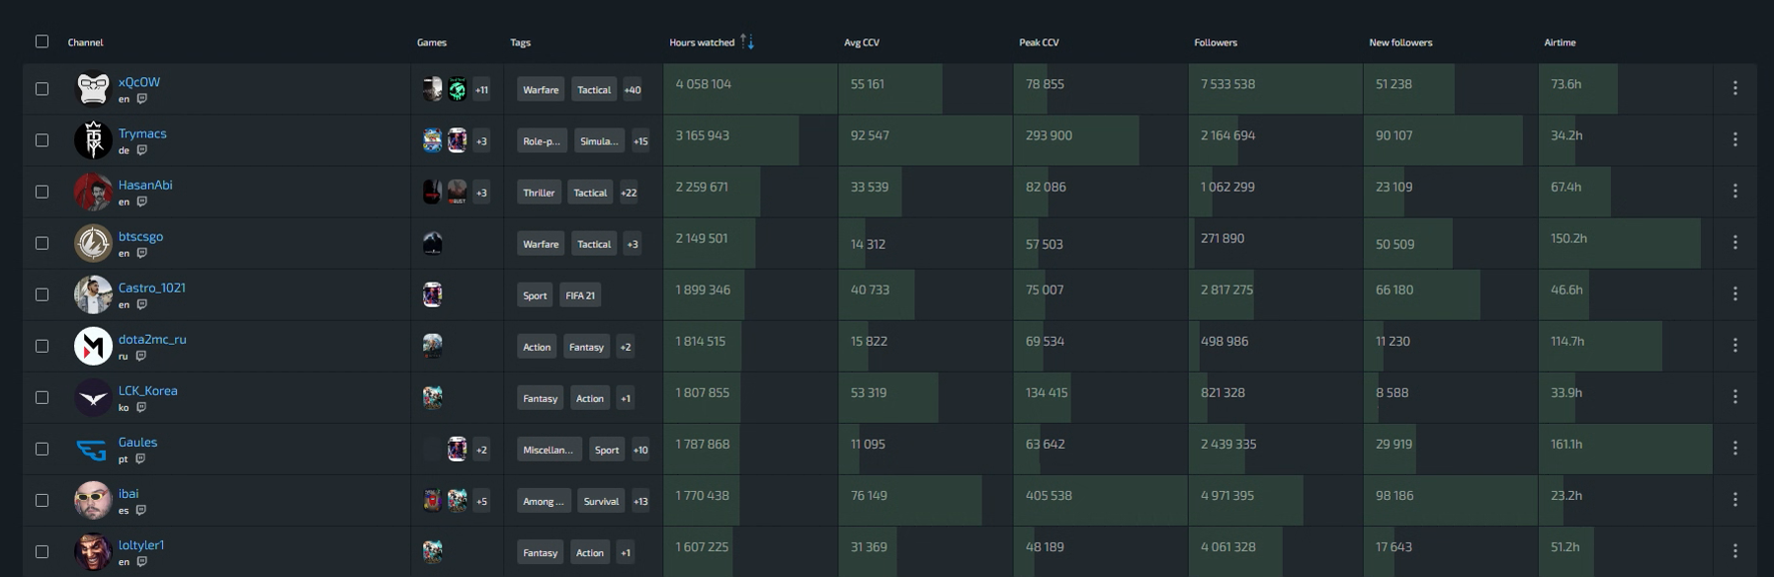Viewport: 1774px width, 577px height.
Task: Click the chat icon next to xQcOW language
Action: [x=141, y=99]
